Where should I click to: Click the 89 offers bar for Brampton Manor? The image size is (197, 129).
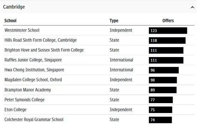tap(163, 90)
